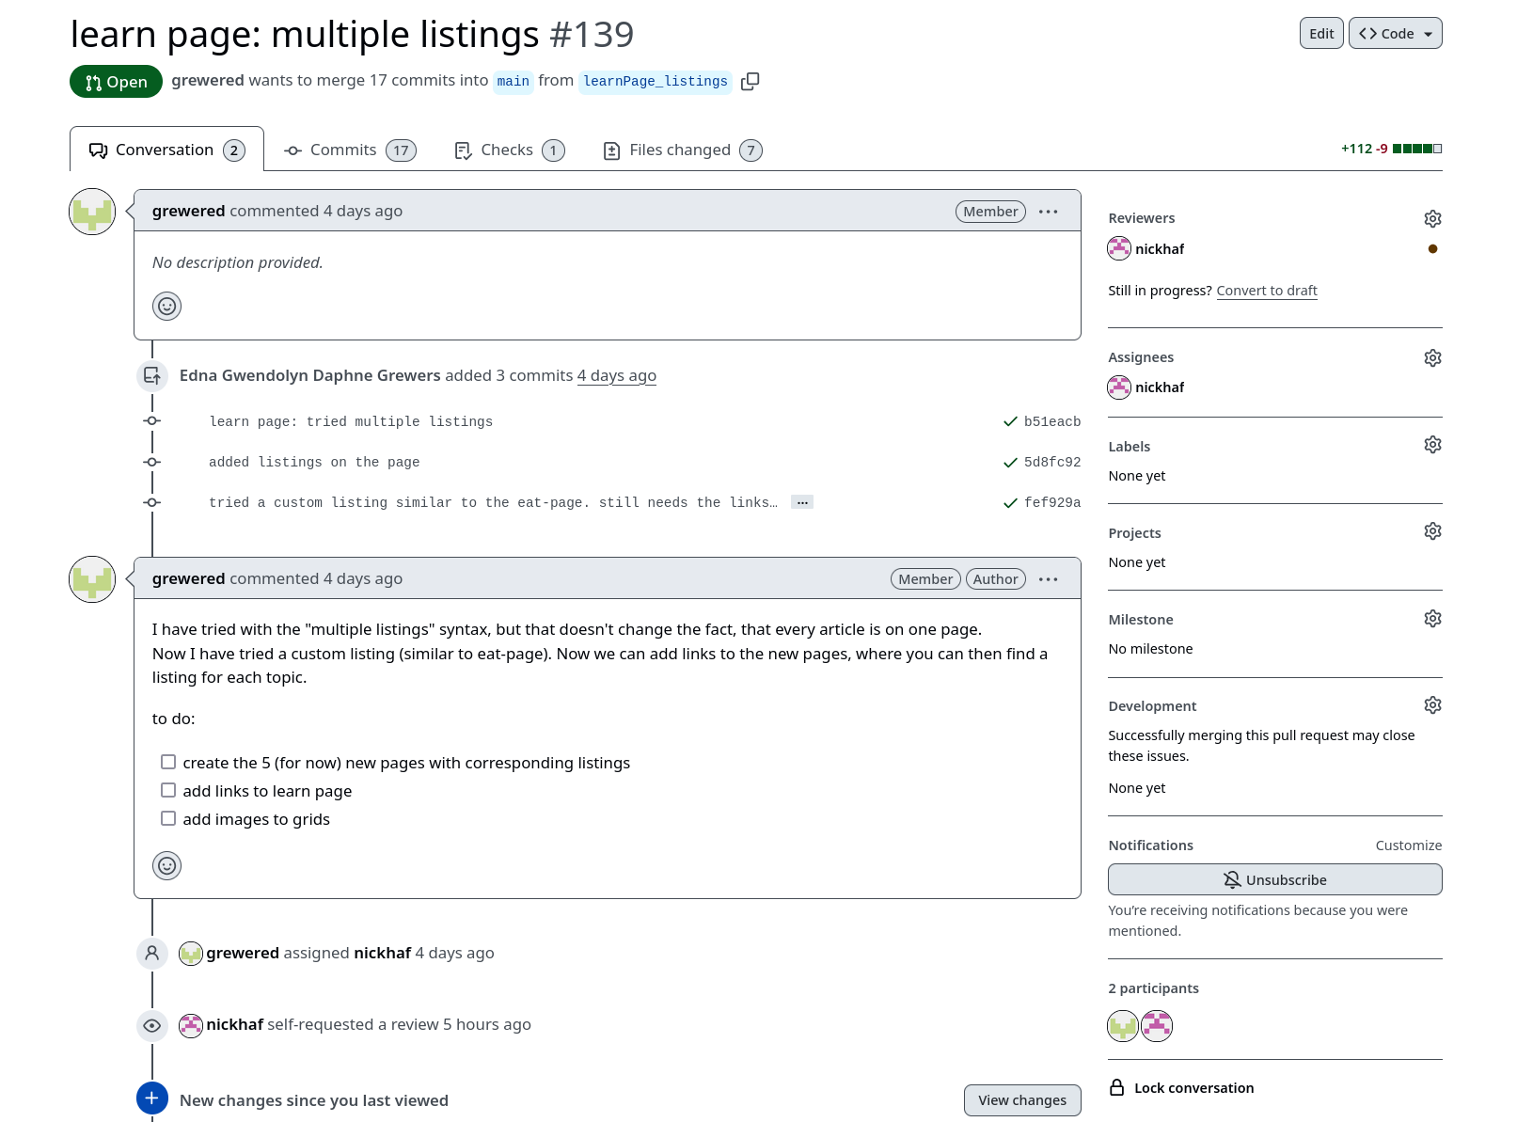
Task: Click the blue plus new-changes icon
Action: [x=152, y=1098]
